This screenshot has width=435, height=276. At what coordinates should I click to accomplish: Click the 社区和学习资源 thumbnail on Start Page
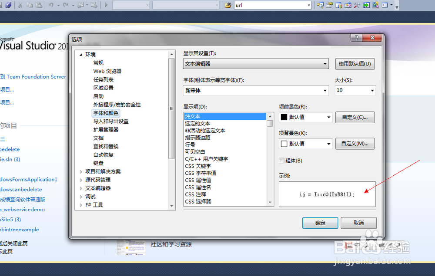(131, 247)
